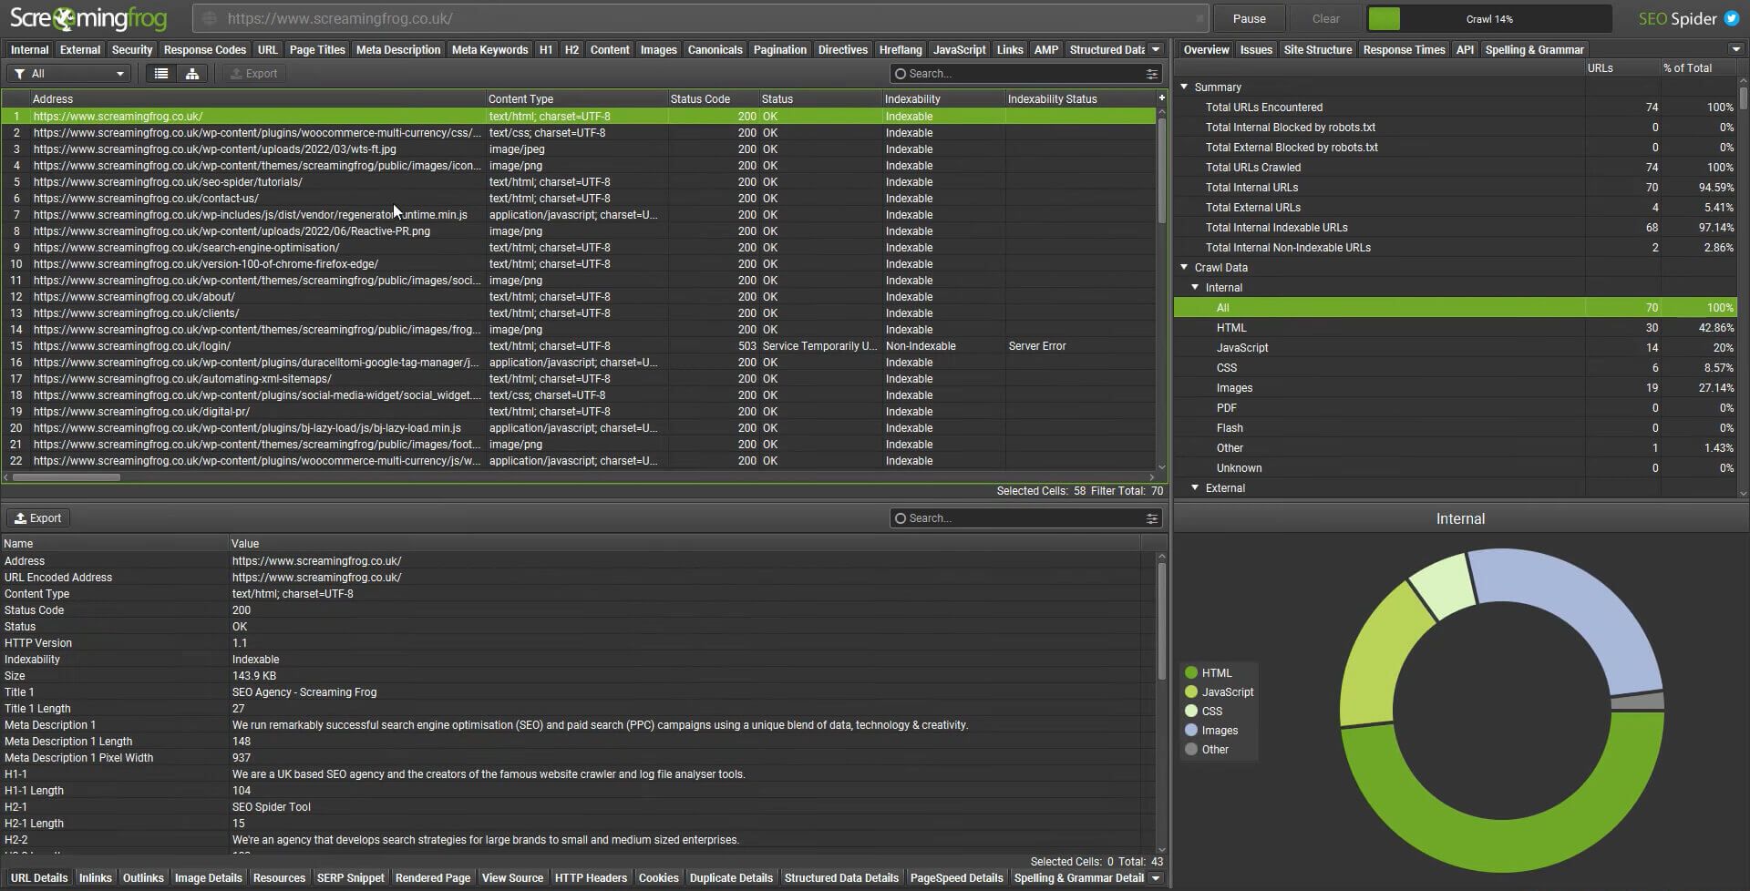Click main table horizontal scrollbar
Image resolution: width=1750 pixels, height=891 pixels.
66,477
